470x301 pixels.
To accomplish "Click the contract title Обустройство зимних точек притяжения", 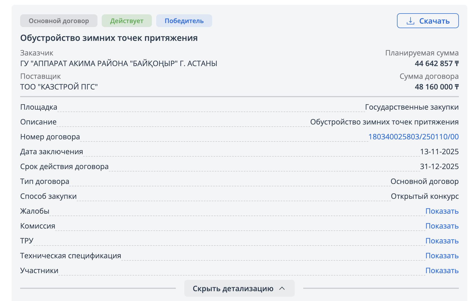I will (x=109, y=38).
